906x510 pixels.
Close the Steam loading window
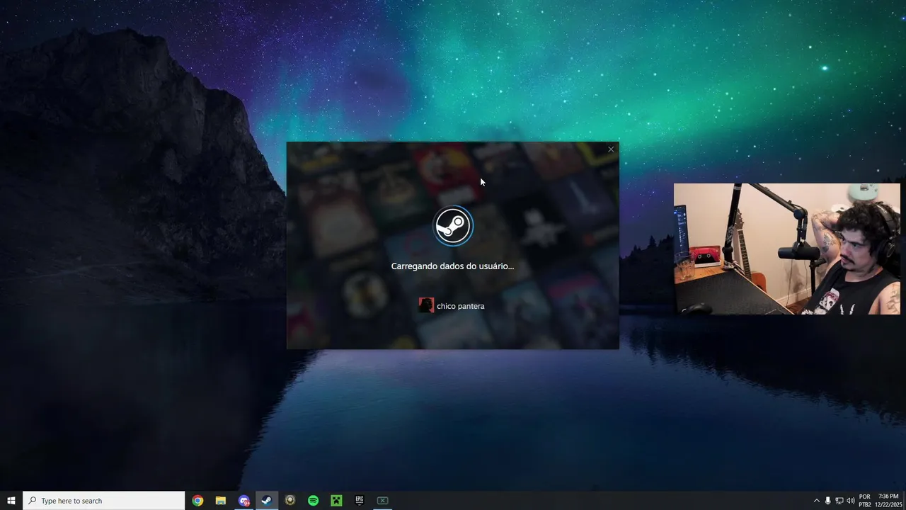[611, 149]
